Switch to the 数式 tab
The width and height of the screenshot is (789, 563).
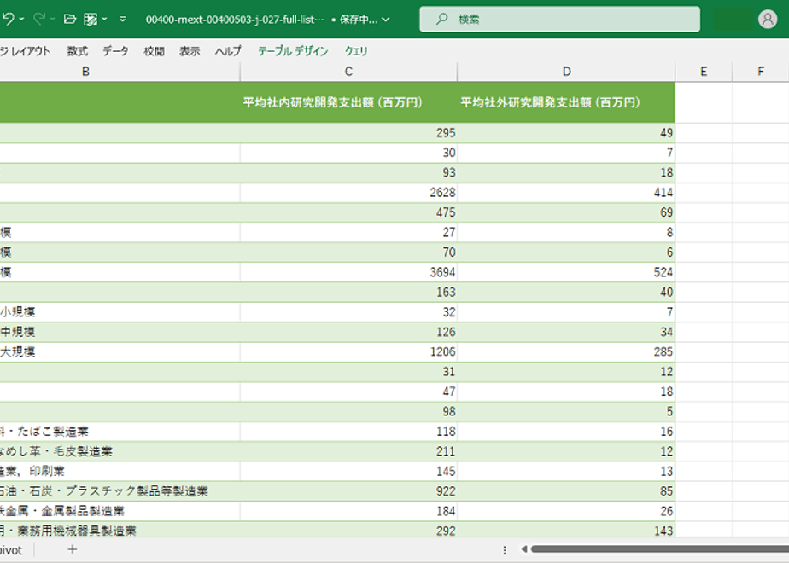(x=78, y=51)
